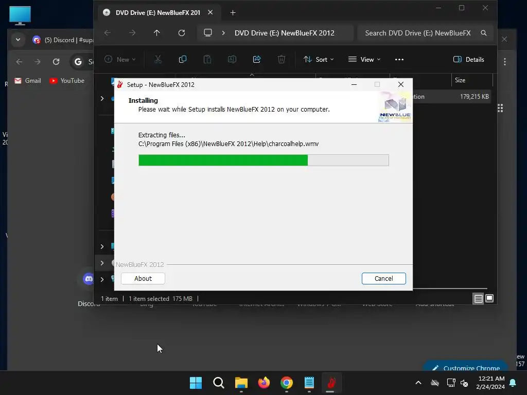Open Firefox from taskbar
The height and width of the screenshot is (395, 527).
264,383
